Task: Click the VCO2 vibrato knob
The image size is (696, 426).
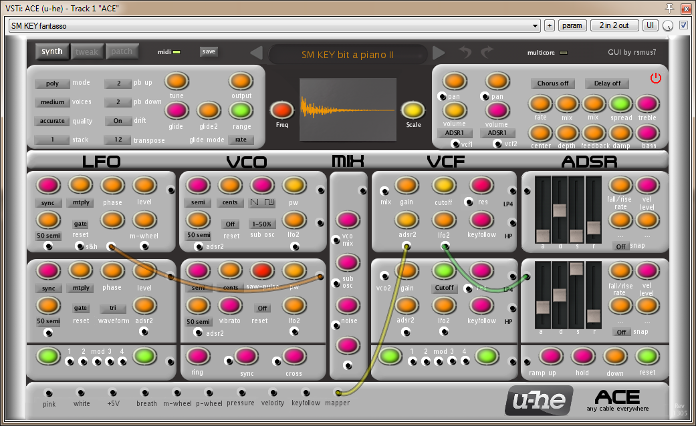Action: pos(229,305)
